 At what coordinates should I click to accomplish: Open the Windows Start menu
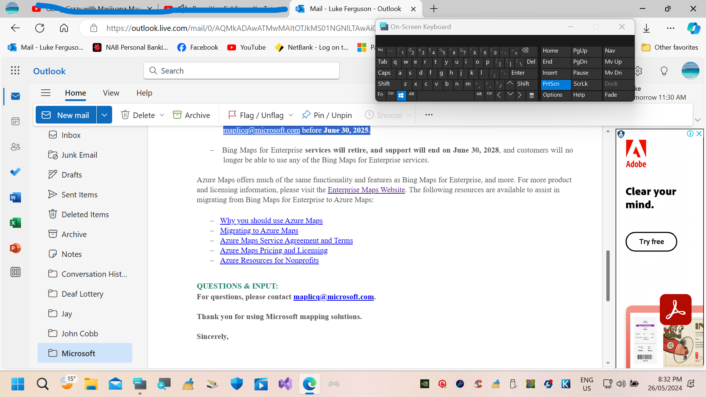click(x=18, y=384)
